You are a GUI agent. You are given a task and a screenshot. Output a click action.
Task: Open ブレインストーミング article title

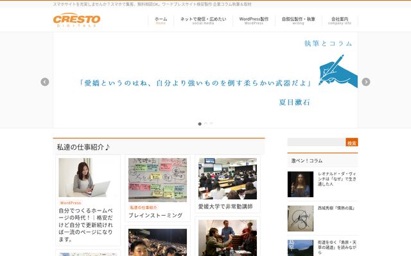click(x=155, y=216)
